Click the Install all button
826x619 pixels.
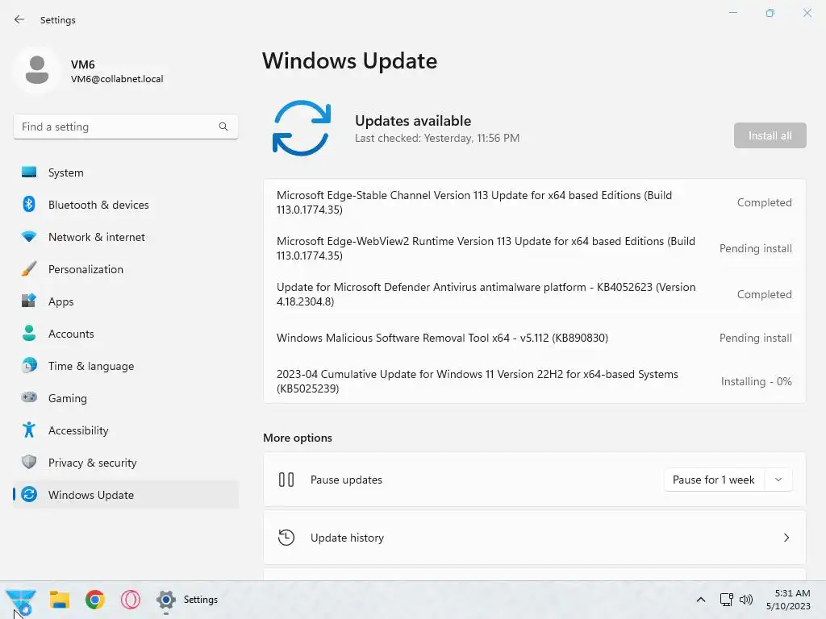pyautogui.click(x=770, y=135)
